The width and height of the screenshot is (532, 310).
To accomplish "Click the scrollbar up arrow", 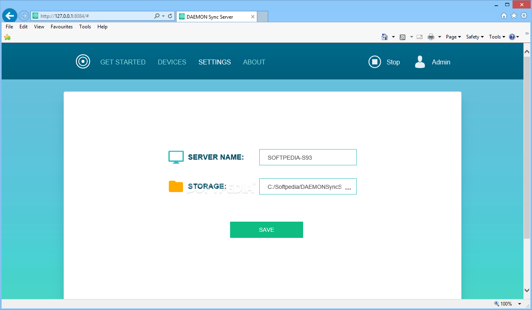I will click(x=527, y=51).
